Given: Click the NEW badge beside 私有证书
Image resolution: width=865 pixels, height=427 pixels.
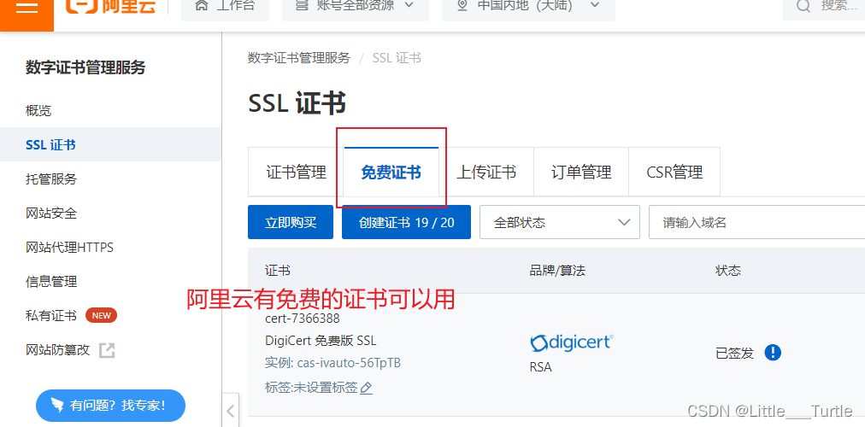Looking at the screenshot, I should click(x=101, y=316).
